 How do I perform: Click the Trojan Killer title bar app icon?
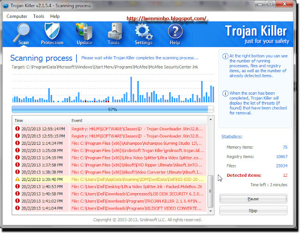pos(6,6)
